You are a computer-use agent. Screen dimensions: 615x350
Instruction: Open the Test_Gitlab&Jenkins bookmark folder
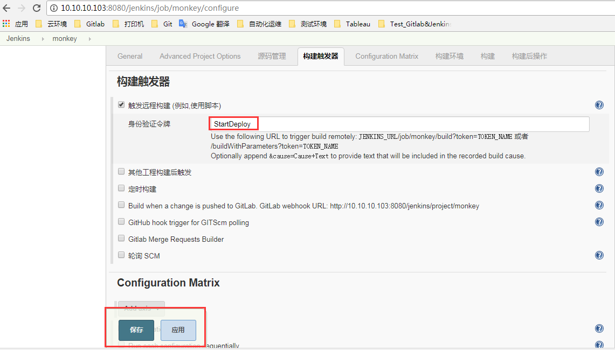tap(414, 24)
